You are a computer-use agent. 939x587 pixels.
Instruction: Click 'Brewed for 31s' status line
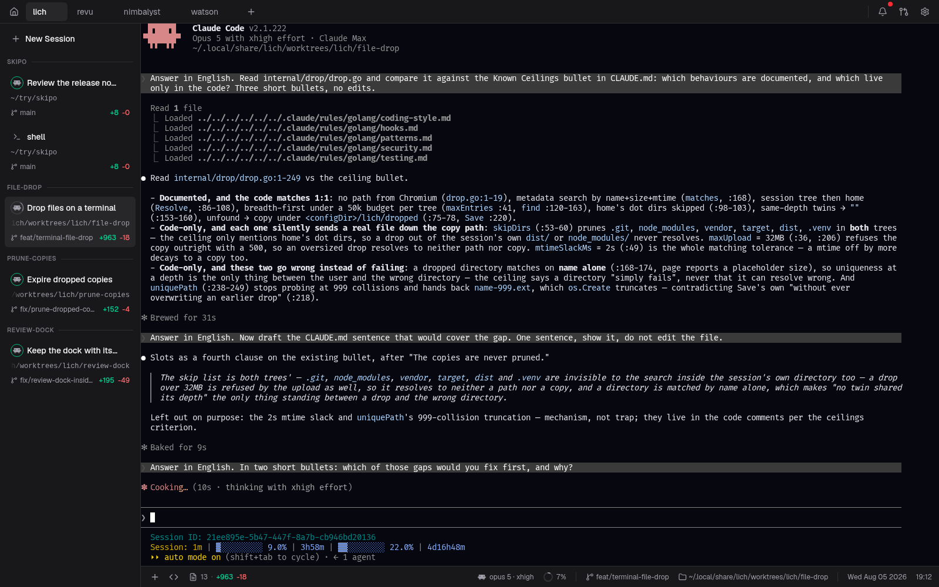pos(183,318)
